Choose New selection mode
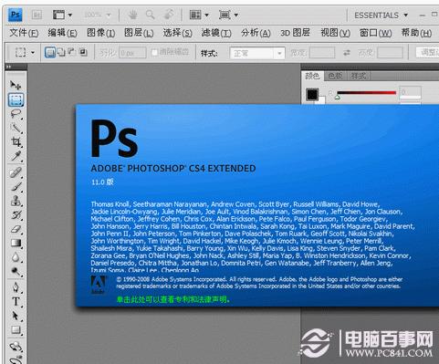This screenshot has width=439, height=364. coord(50,52)
